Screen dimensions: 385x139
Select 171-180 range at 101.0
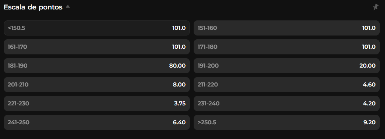pos(286,47)
